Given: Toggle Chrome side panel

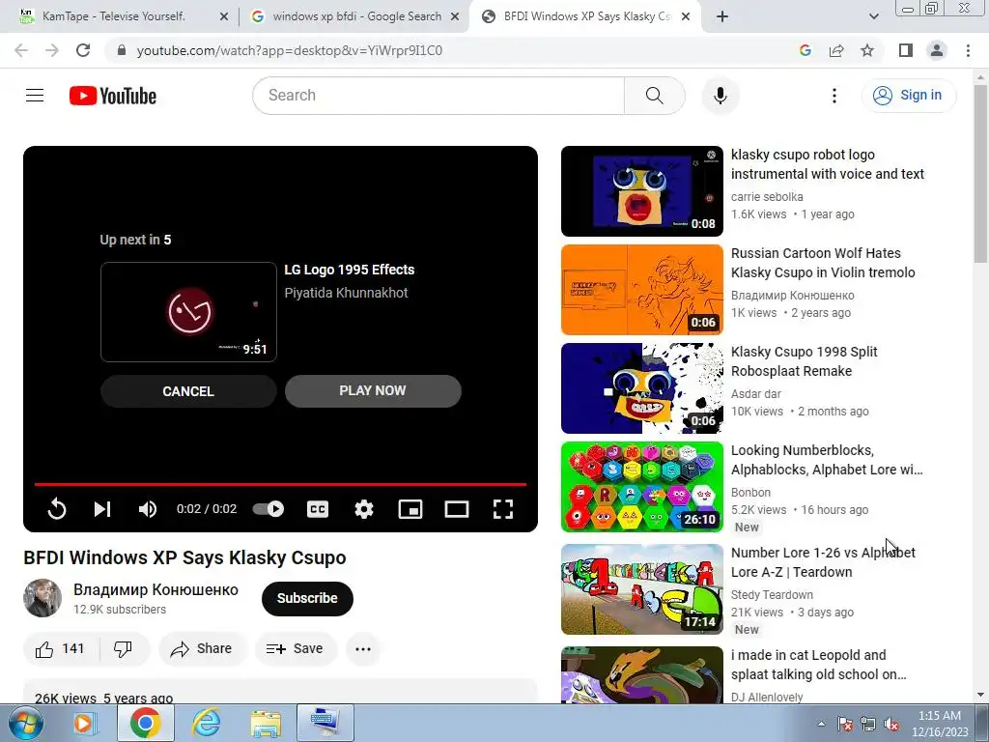Looking at the screenshot, I should [x=906, y=50].
